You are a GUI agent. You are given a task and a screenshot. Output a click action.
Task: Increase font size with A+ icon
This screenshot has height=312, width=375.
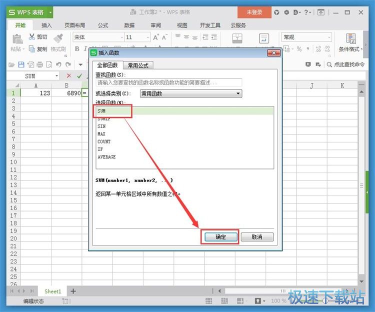(156, 37)
